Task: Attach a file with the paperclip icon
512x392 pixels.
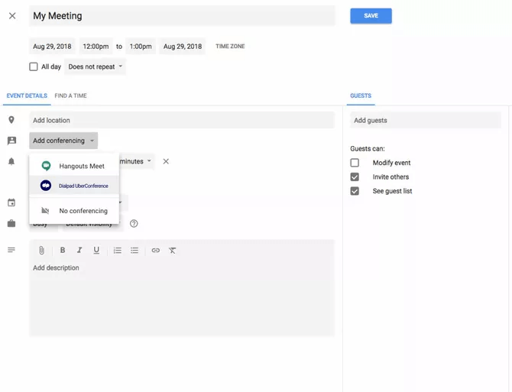Action: pyautogui.click(x=41, y=251)
